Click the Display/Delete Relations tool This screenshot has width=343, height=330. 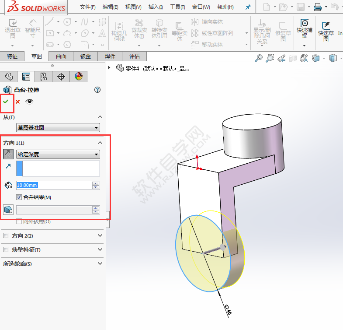pyautogui.click(x=262, y=32)
